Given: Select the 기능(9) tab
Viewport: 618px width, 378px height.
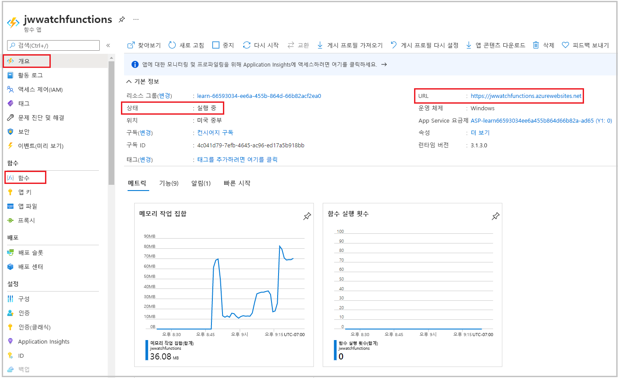Looking at the screenshot, I should (x=169, y=183).
